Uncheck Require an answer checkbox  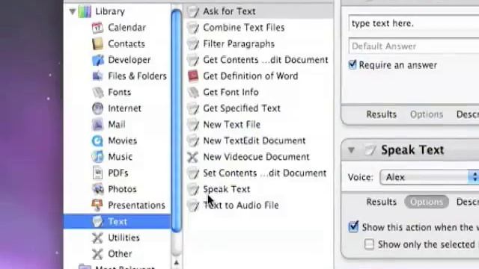353,65
